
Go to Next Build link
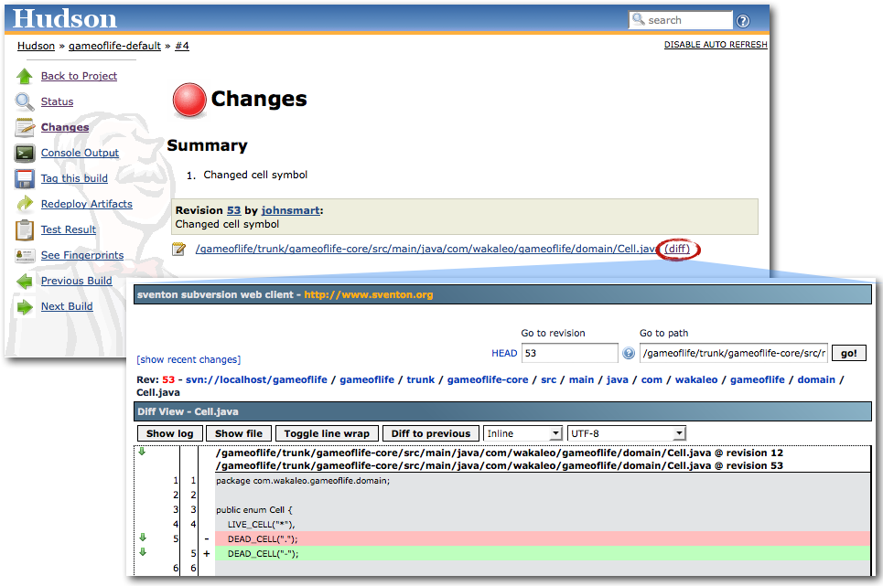click(67, 306)
